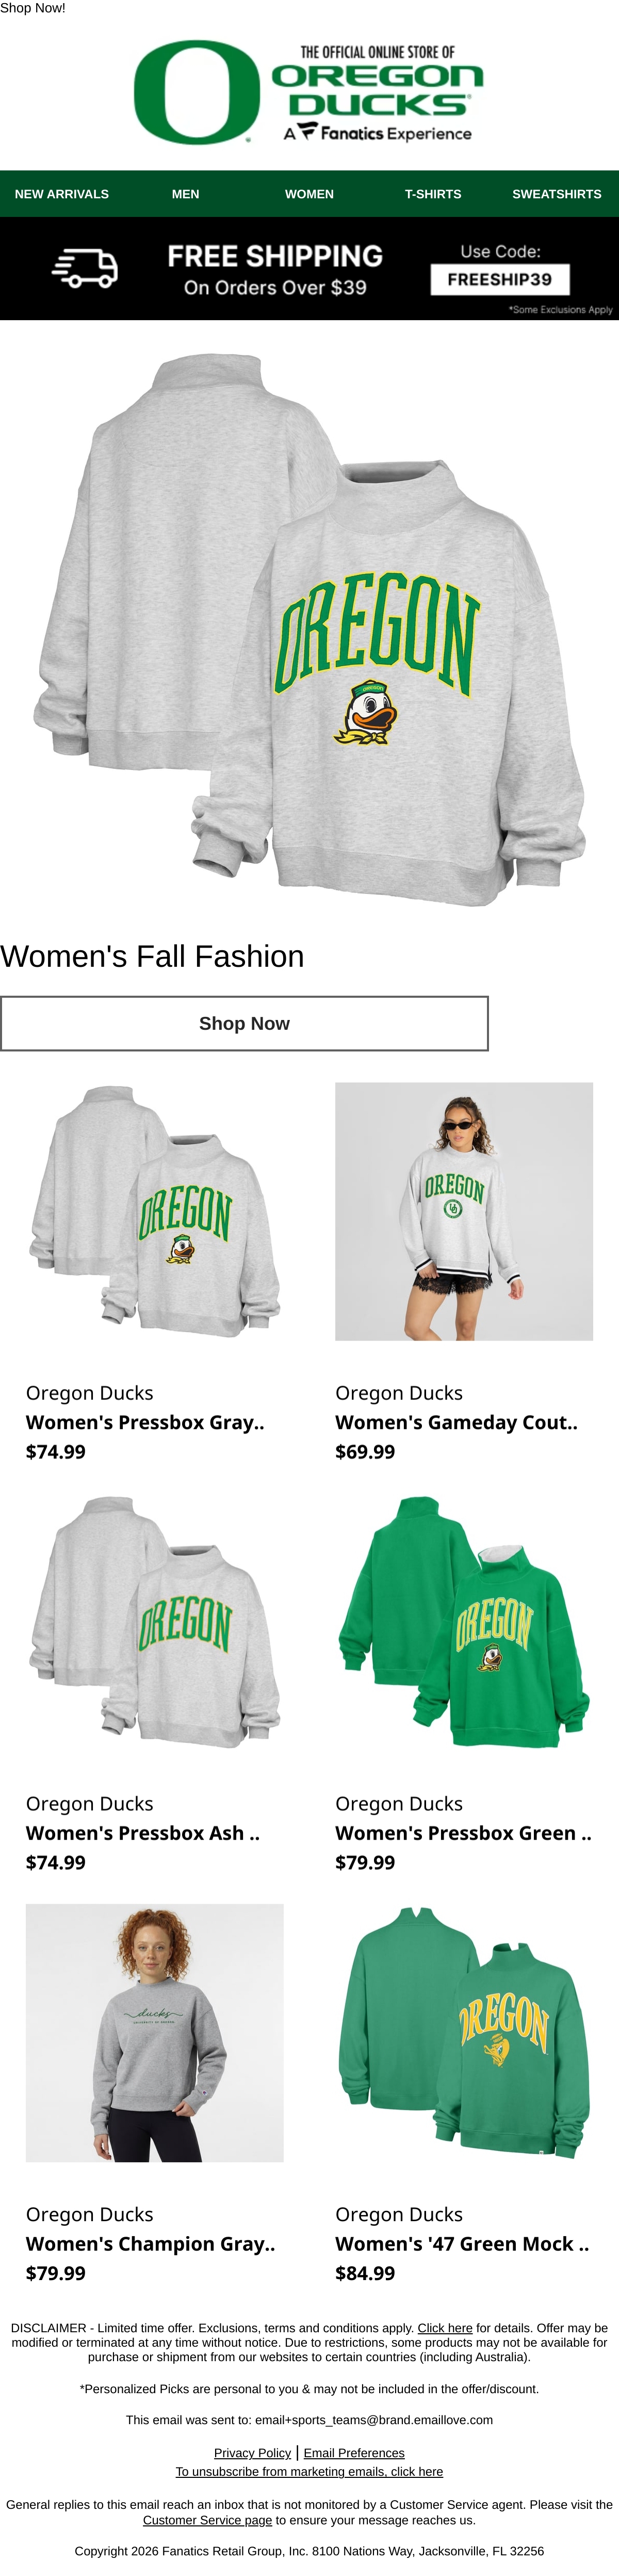Click the Shop Now button
The width and height of the screenshot is (619, 2576).
pos(245,1023)
